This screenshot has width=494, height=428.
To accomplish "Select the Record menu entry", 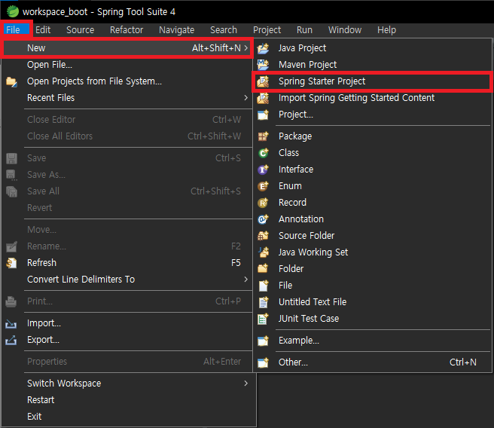I will pos(372,203).
